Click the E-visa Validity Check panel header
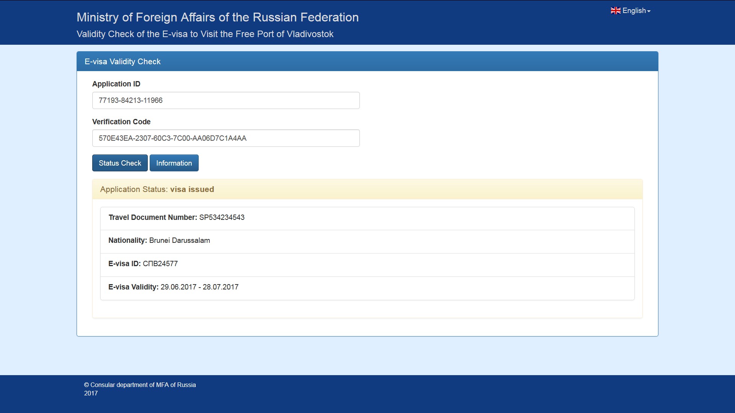The image size is (735, 413). (122, 61)
